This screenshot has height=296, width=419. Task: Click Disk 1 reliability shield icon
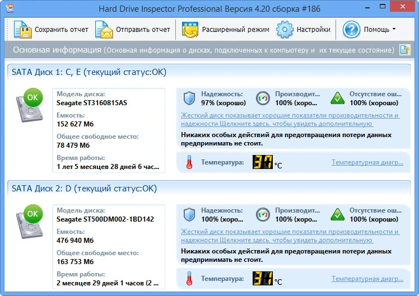click(x=189, y=98)
